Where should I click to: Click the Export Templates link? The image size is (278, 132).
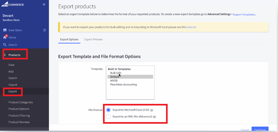(x=244, y=14)
